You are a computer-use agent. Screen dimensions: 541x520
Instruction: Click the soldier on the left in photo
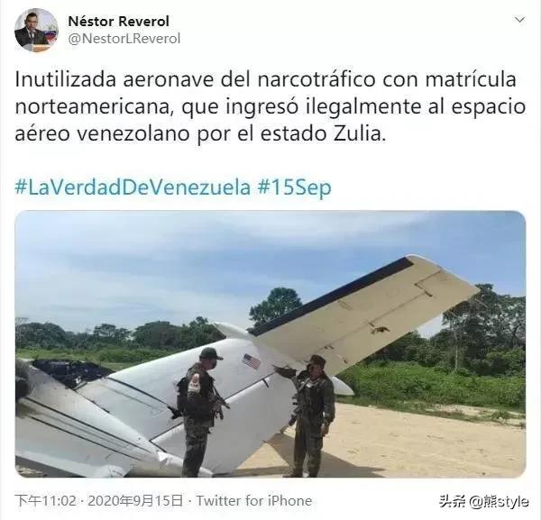(198, 412)
